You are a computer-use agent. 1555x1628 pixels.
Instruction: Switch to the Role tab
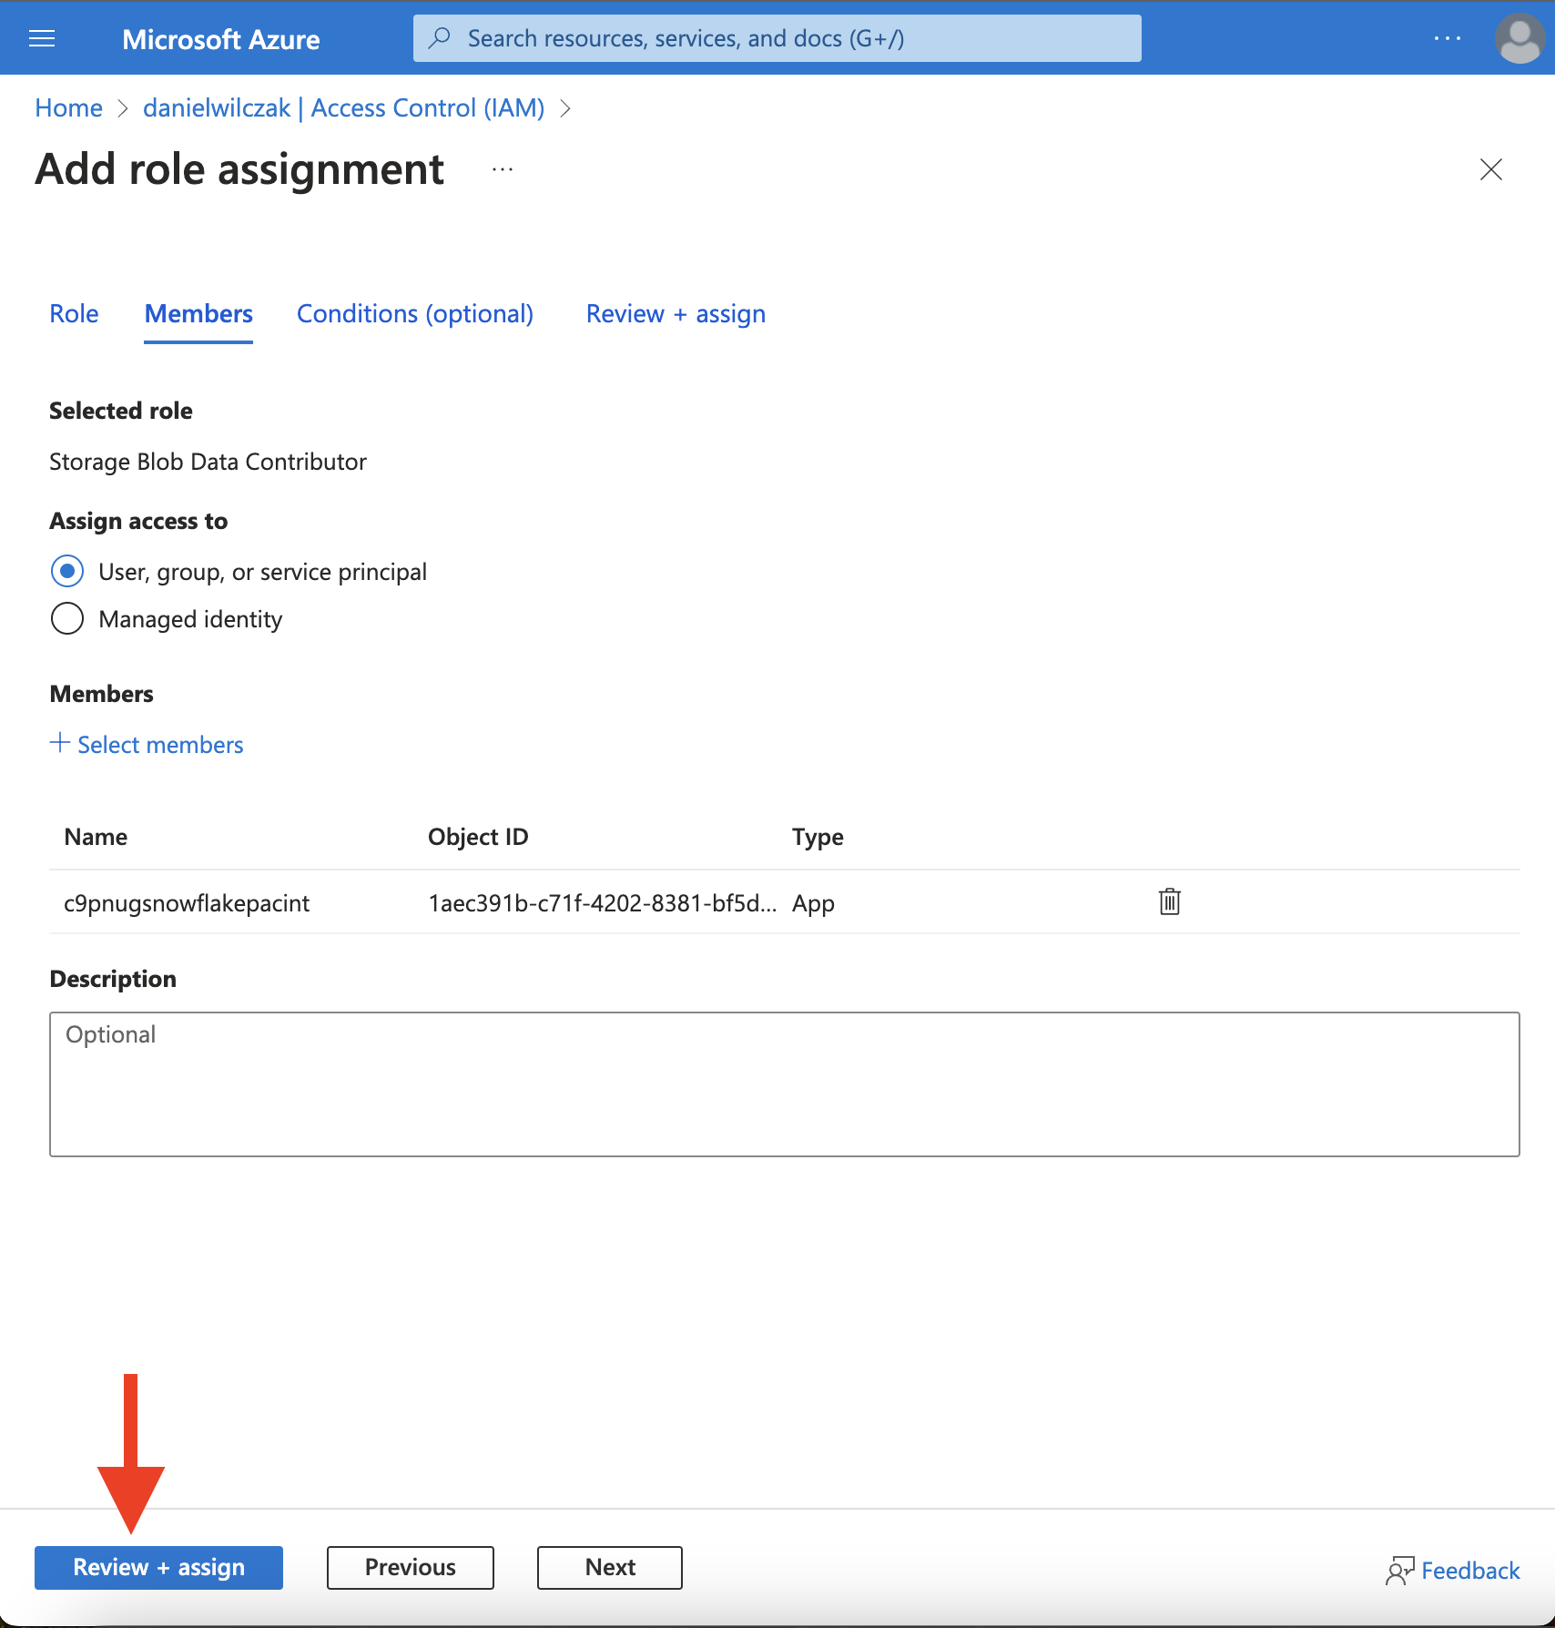point(74,313)
